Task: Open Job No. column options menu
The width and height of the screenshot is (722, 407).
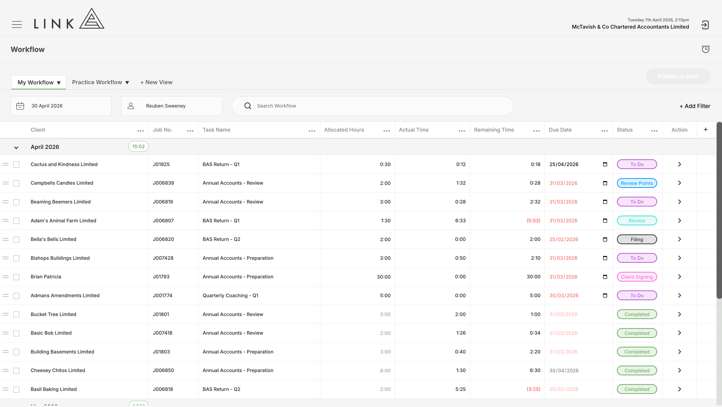Action: click(x=190, y=131)
